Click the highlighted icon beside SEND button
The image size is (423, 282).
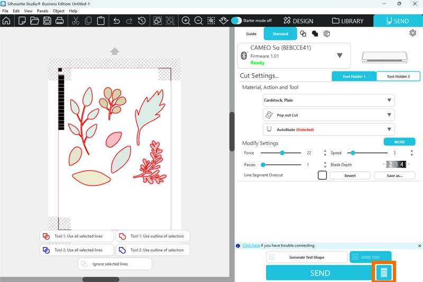[384, 272]
